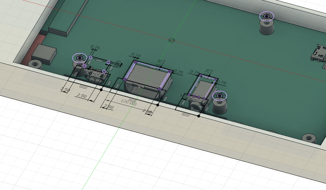Screen dimensions: 326x190
Task: Select 2.50 dimension right of micro-USB cutout
Action: click(x=81, y=96)
